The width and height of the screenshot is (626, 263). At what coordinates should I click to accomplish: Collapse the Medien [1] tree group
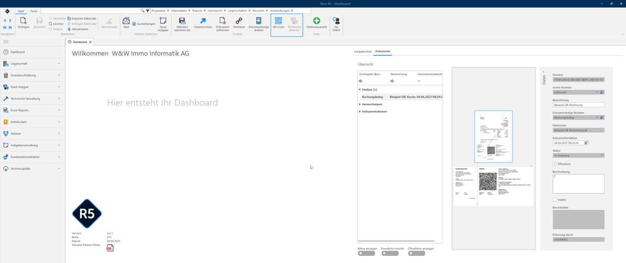pyautogui.click(x=360, y=89)
